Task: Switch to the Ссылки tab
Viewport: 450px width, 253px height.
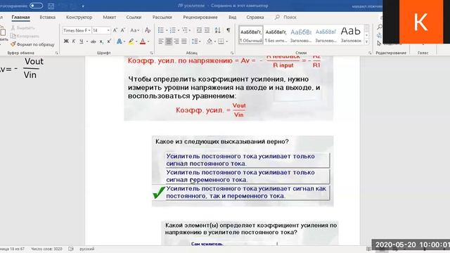Action: tap(134, 17)
